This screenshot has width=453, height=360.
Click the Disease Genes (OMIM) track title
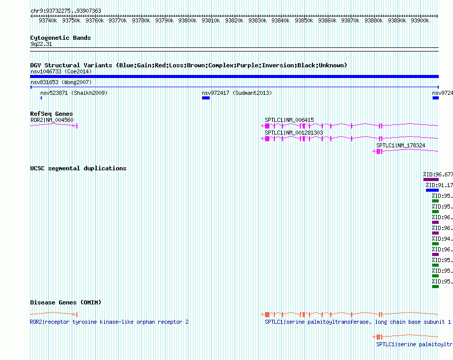[x=66, y=302]
